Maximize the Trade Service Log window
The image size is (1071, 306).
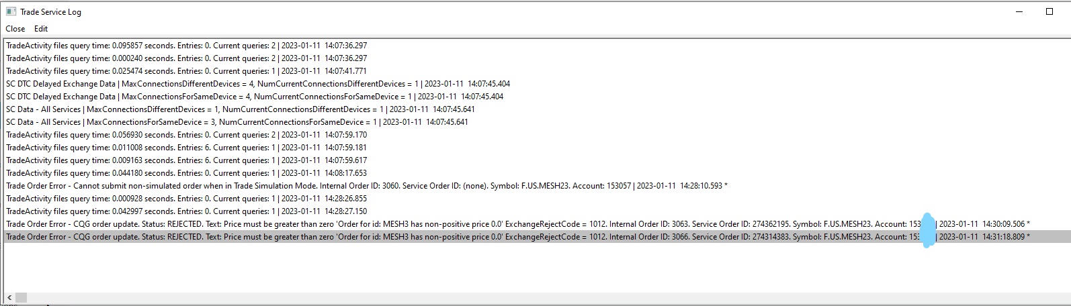(1049, 11)
